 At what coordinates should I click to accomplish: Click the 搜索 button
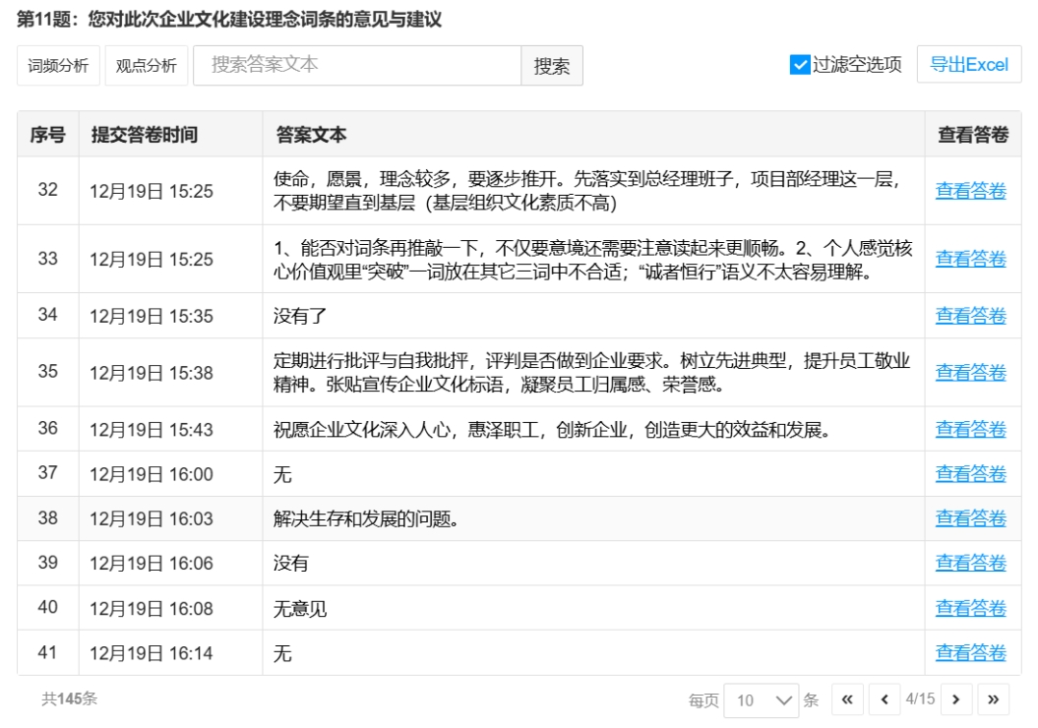click(x=551, y=66)
